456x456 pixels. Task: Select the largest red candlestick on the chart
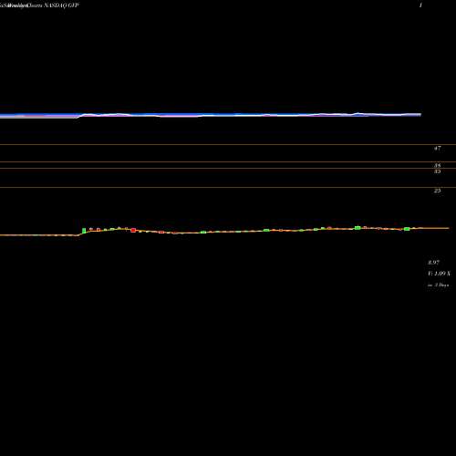point(133,230)
